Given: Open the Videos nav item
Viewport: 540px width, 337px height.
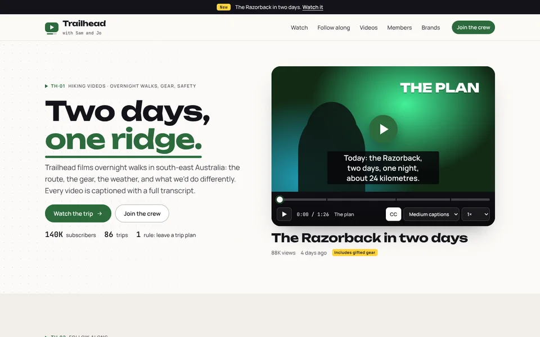Looking at the screenshot, I should (368, 28).
